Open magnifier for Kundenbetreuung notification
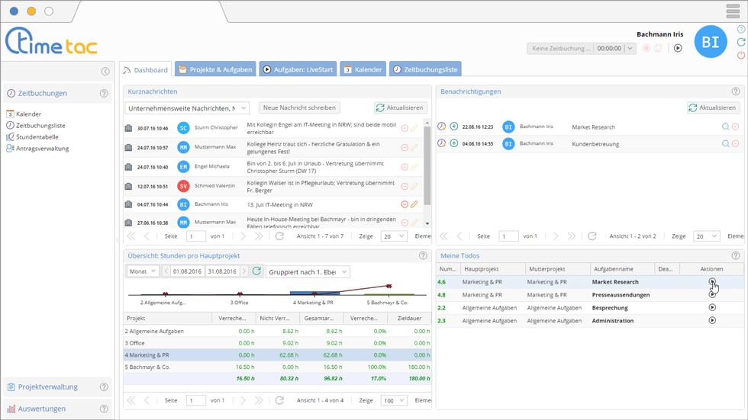 tap(725, 143)
